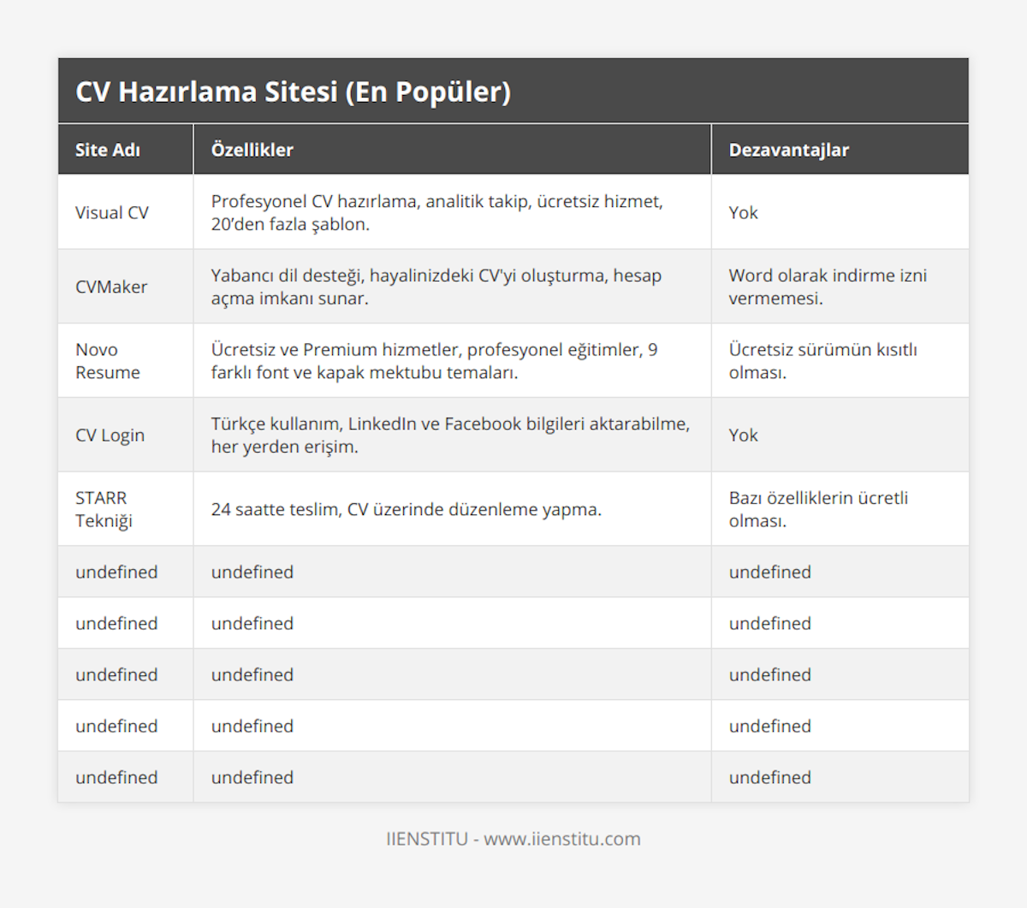Viewport: 1027px width, 908px height.
Task: Select the 'CVMaker' site name cell
Action: coord(111,287)
